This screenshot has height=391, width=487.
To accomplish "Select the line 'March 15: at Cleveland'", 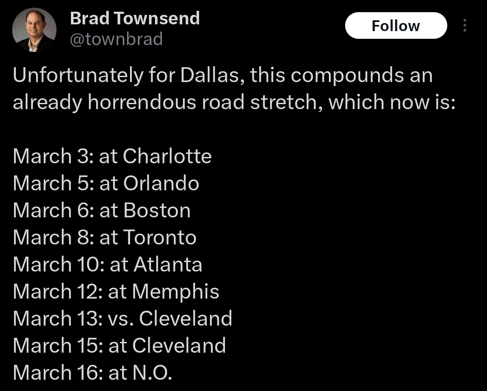I will coord(119,345).
